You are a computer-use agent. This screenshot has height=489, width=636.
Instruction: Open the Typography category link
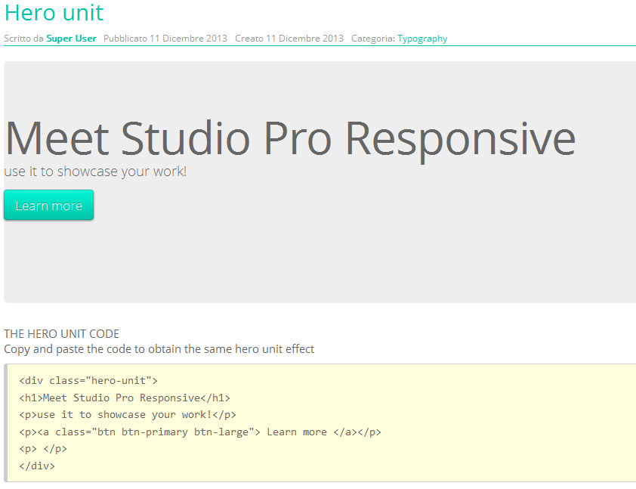422,39
